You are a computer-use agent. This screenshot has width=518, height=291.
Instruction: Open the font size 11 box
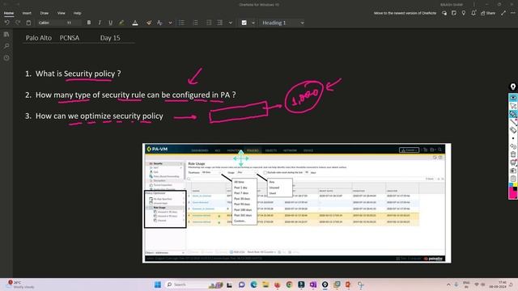tap(73, 23)
